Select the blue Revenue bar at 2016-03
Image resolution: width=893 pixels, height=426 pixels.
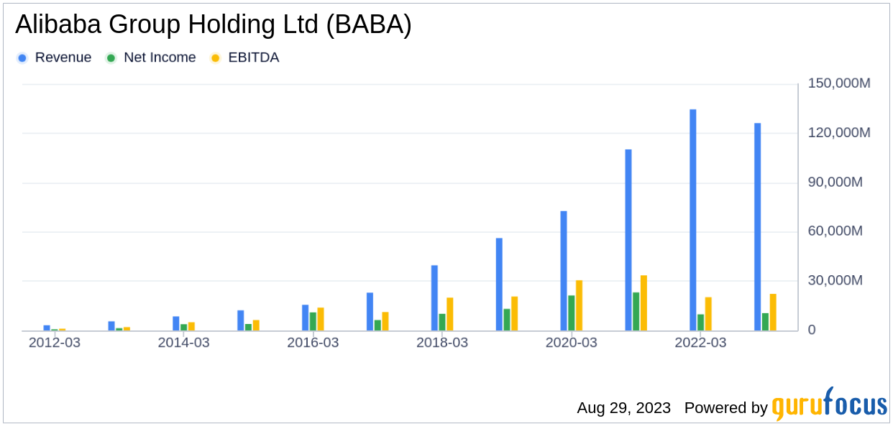[x=305, y=318]
